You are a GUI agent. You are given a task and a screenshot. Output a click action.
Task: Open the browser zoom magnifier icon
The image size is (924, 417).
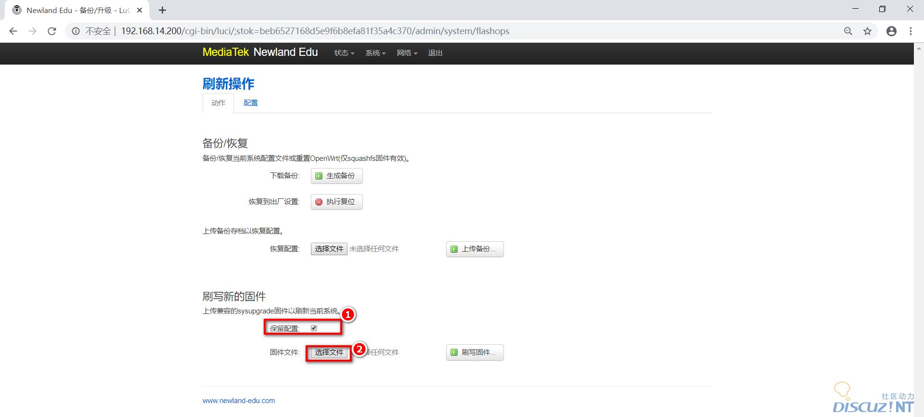tap(848, 31)
